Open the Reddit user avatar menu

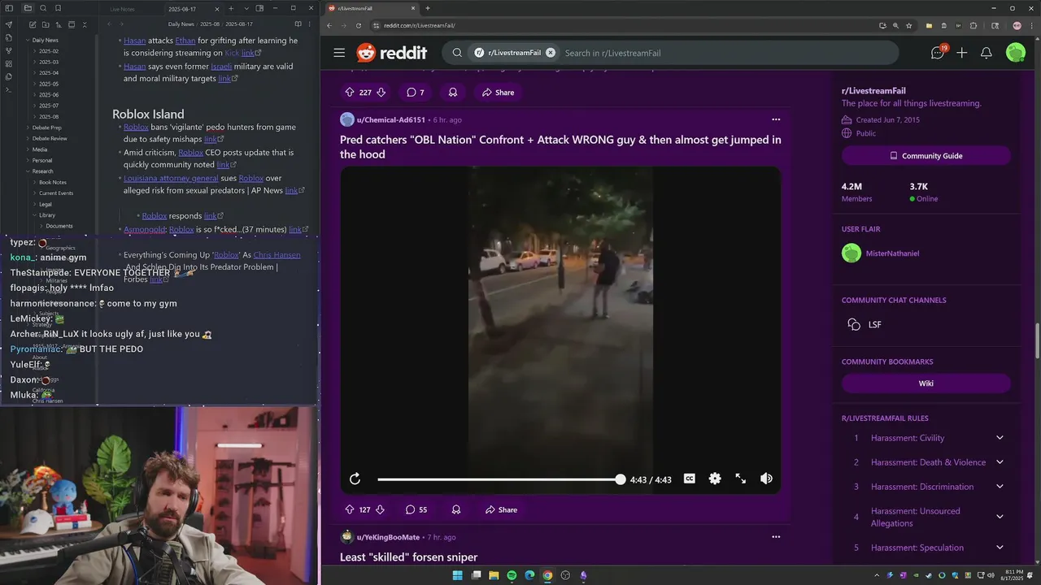coord(1016,53)
